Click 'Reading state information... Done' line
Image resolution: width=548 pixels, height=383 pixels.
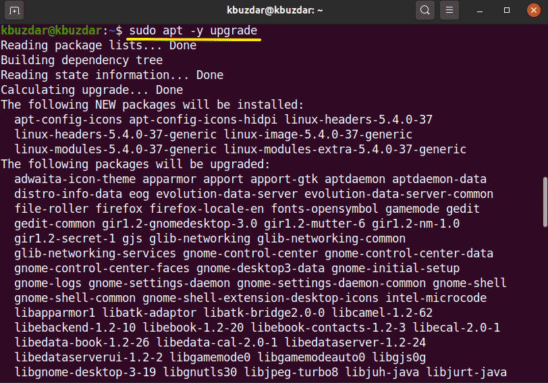point(112,75)
